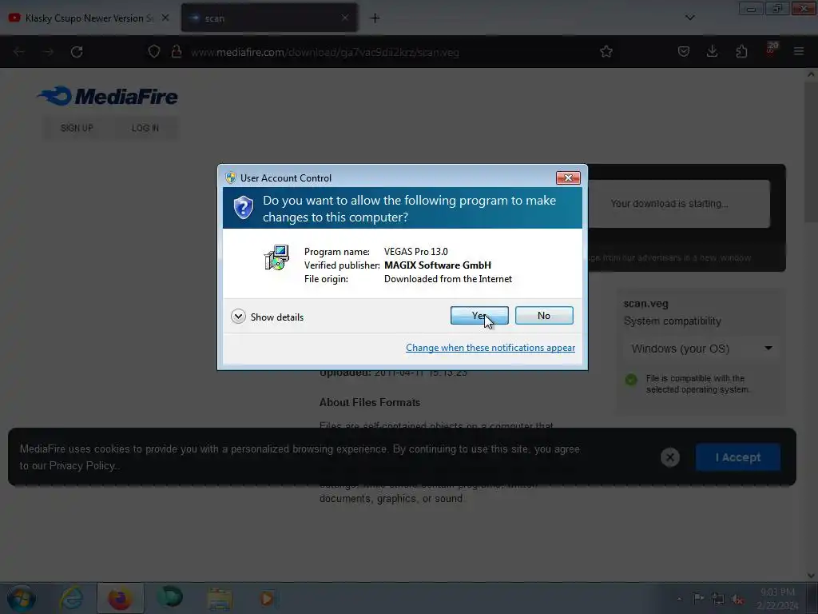Screen dimensions: 818x614
Task: Click the red extension badge icon
Action: pos(772,49)
